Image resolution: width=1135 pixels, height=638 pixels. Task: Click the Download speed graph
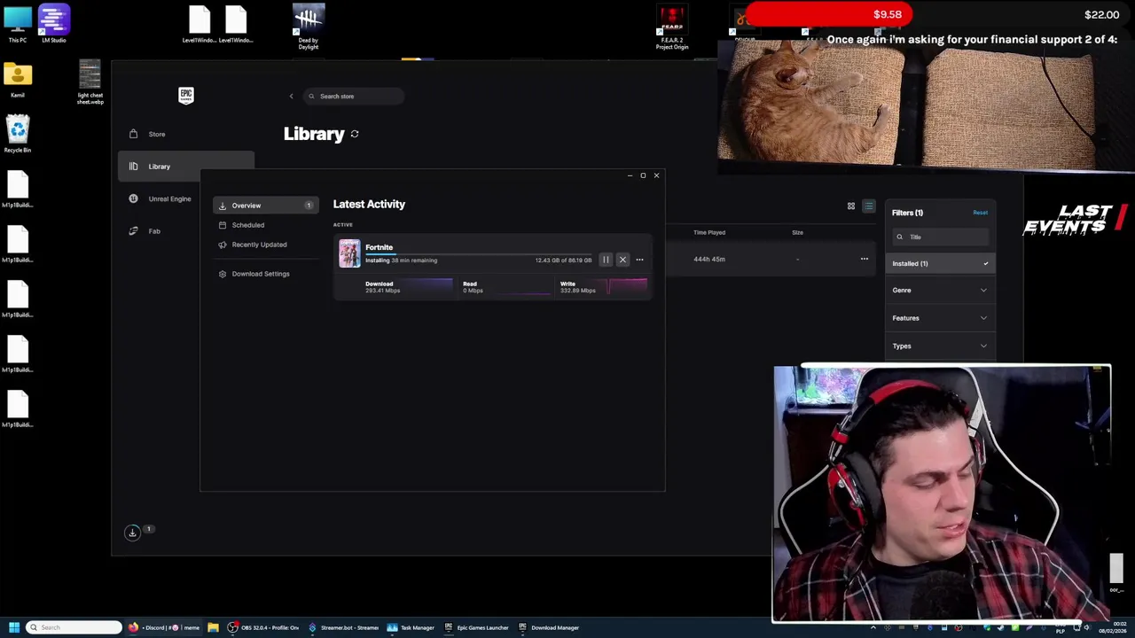(427, 286)
